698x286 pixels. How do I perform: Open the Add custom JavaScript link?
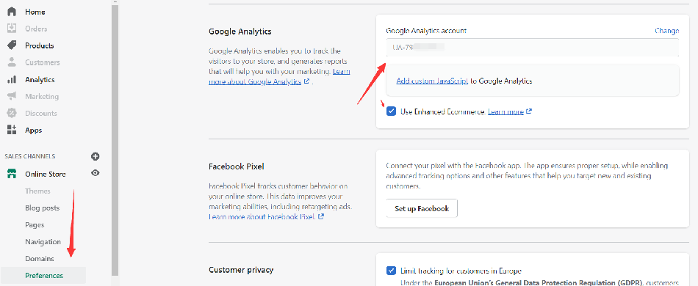[432, 81]
